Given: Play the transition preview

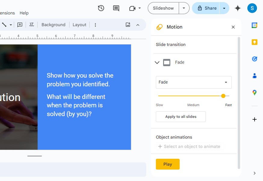Looking at the screenshot, I should (168, 164).
